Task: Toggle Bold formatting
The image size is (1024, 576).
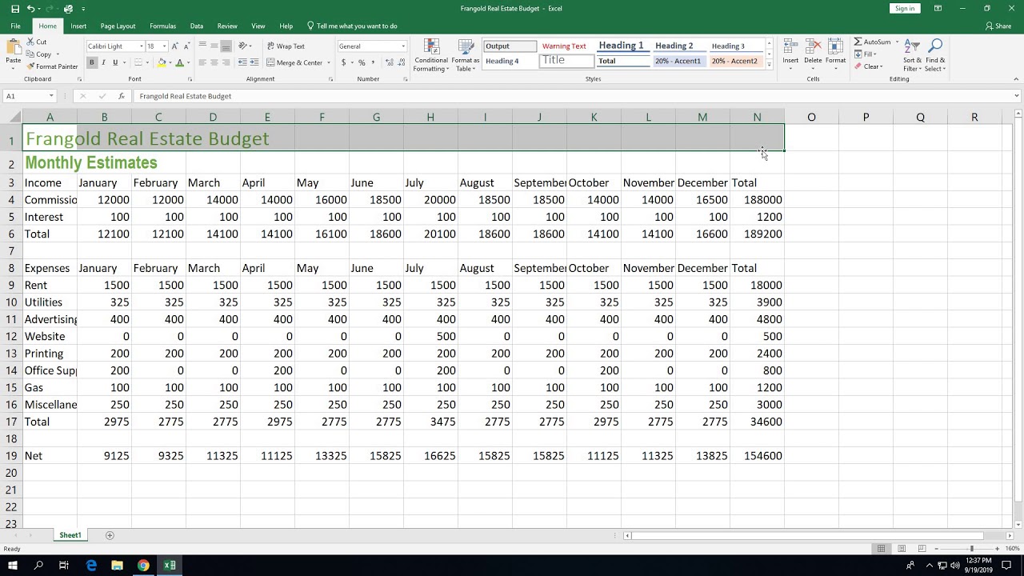Action: tap(92, 62)
